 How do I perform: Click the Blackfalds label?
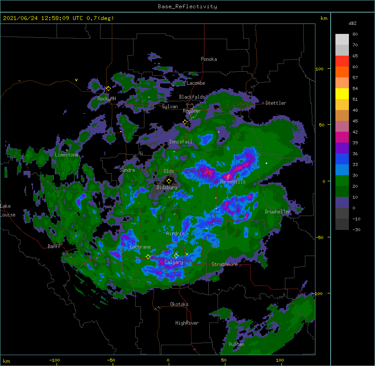192,97
